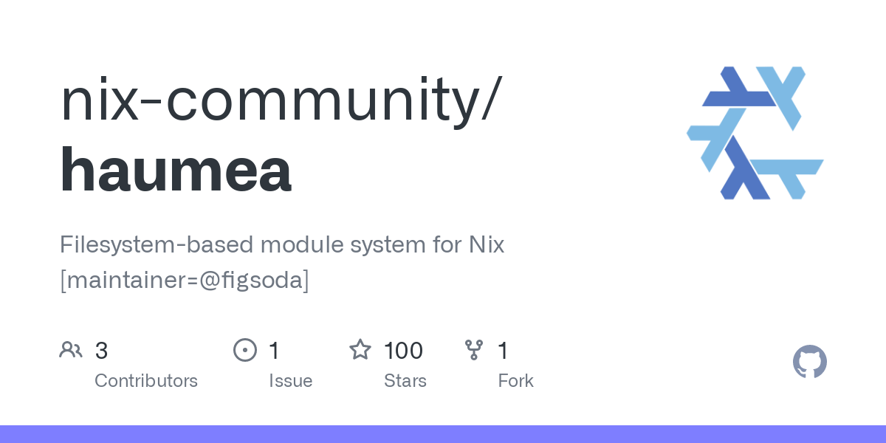The height and width of the screenshot is (443, 886).
Task: Click the contributors count number 3
Action: click(x=102, y=350)
